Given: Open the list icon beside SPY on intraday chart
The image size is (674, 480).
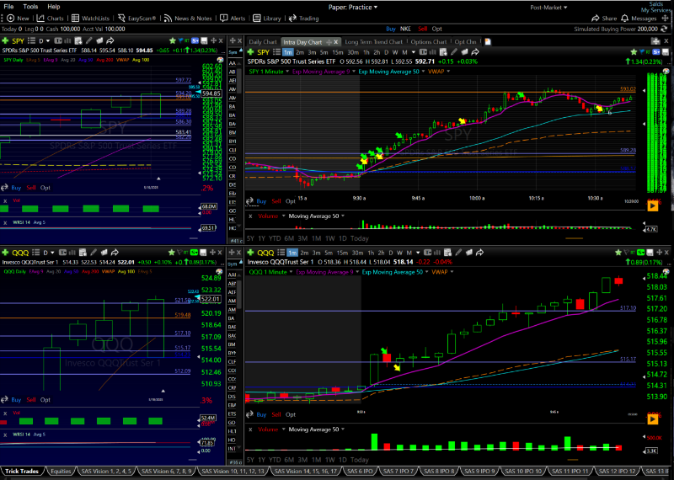Looking at the screenshot, I should click(276, 52).
